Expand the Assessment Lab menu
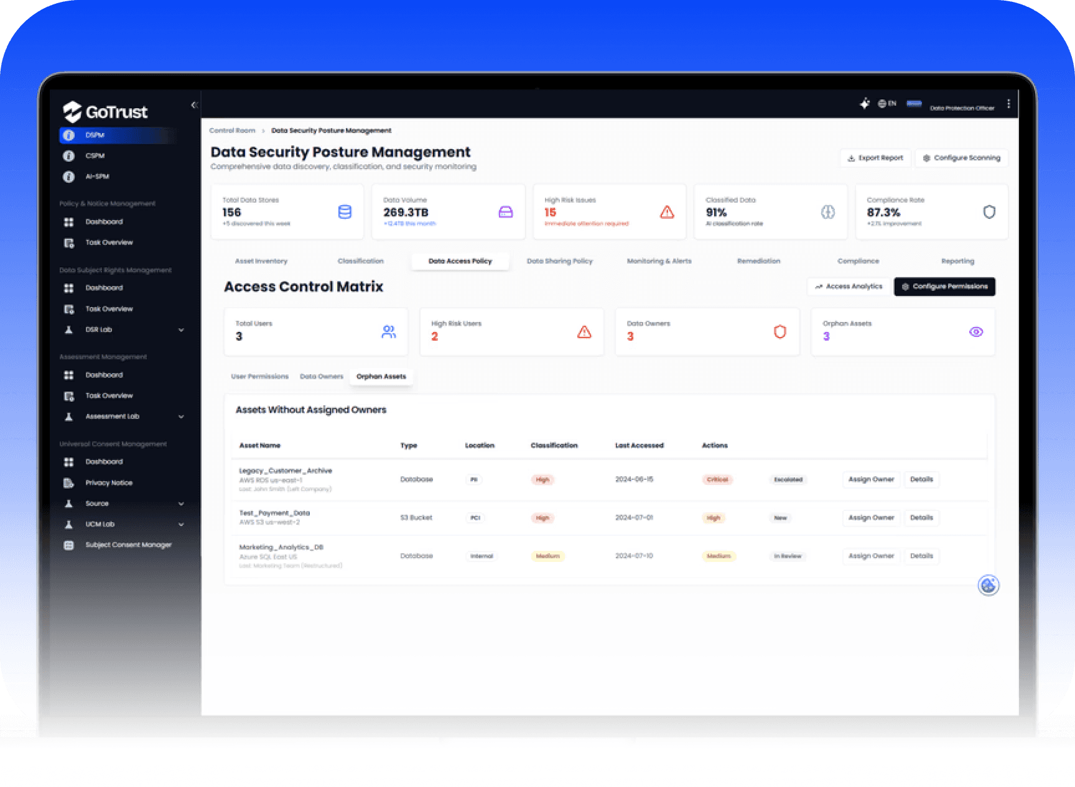 [181, 417]
